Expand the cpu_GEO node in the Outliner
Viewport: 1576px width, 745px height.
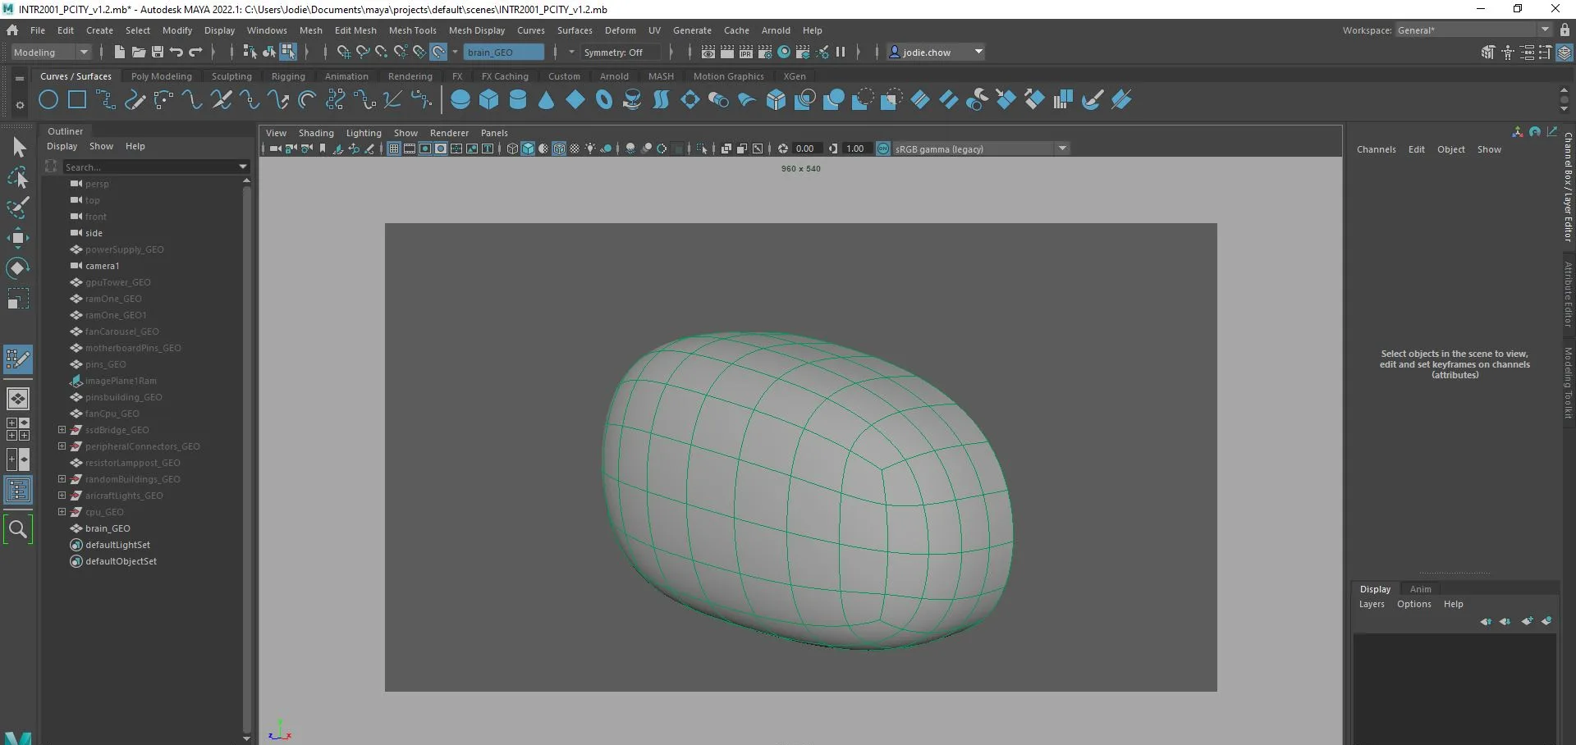pyautogui.click(x=62, y=511)
